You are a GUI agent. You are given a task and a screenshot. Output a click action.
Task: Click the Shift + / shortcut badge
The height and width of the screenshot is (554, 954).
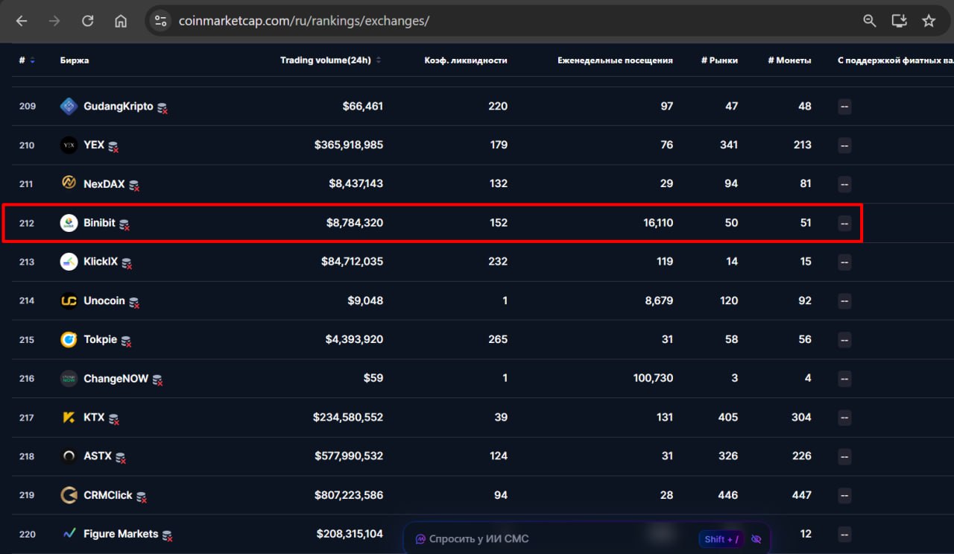pyautogui.click(x=721, y=539)
